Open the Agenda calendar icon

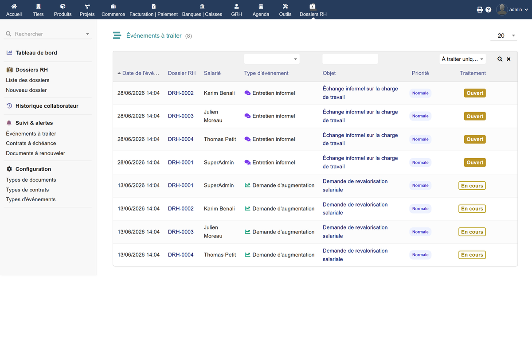click(261, 7)
